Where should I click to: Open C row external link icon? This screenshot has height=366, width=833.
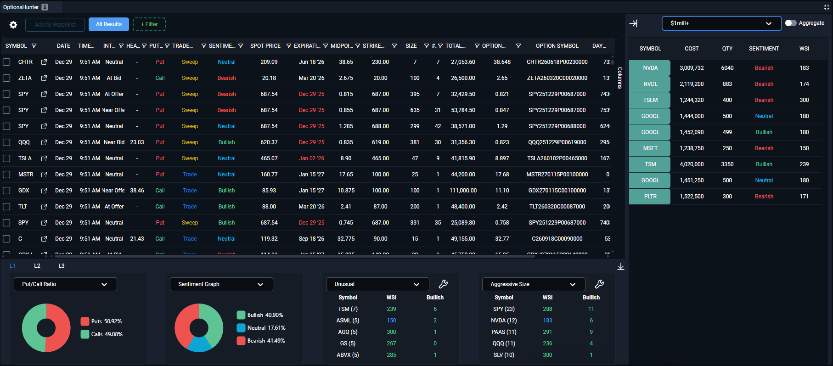44,239
